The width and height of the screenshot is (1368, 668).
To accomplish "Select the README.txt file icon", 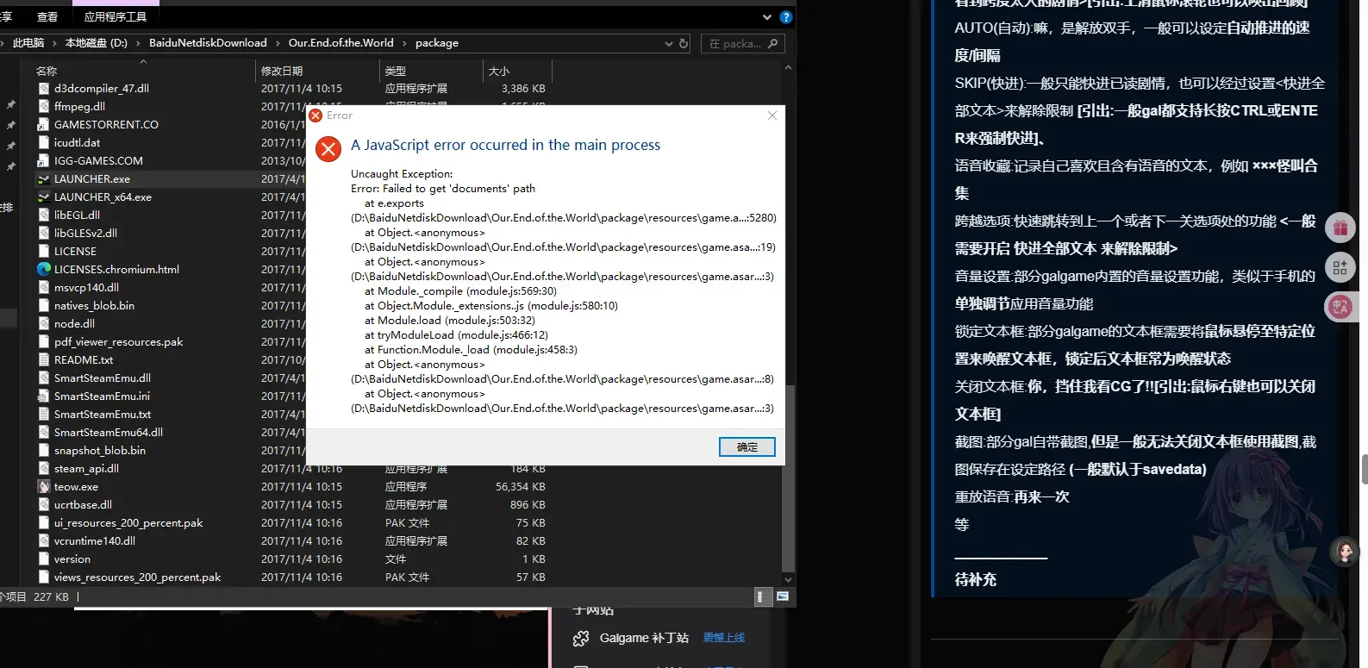I will coord(44,359).
